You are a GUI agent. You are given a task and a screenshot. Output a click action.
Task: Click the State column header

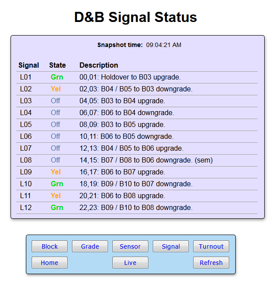click(x=58, y=65)
